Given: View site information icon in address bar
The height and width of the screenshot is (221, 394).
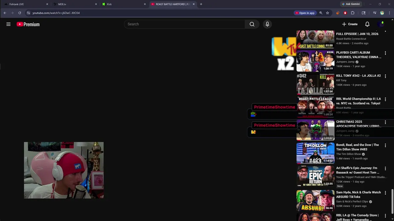Looking at the screenshot, I should pos(28,13).
